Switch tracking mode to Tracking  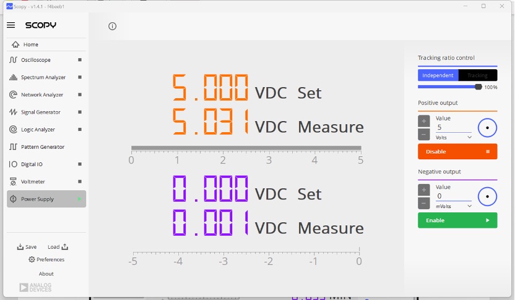478,75
